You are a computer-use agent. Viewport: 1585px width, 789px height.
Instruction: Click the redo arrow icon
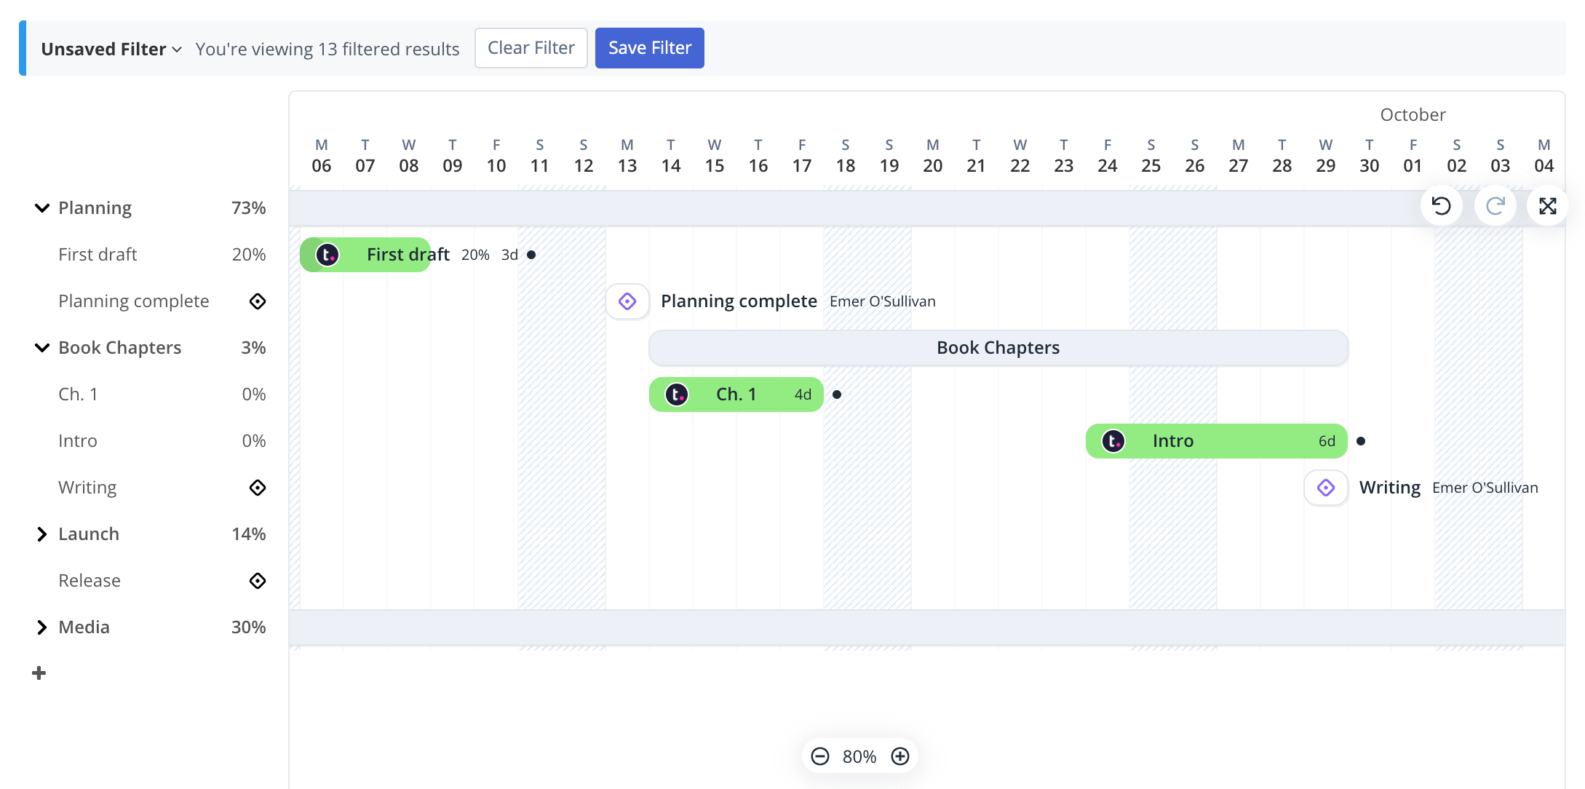pyautogui.click(x=1495, y=206)
